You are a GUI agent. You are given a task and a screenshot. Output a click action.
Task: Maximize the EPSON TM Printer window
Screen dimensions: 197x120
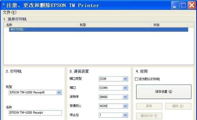[x=183, y=6]
